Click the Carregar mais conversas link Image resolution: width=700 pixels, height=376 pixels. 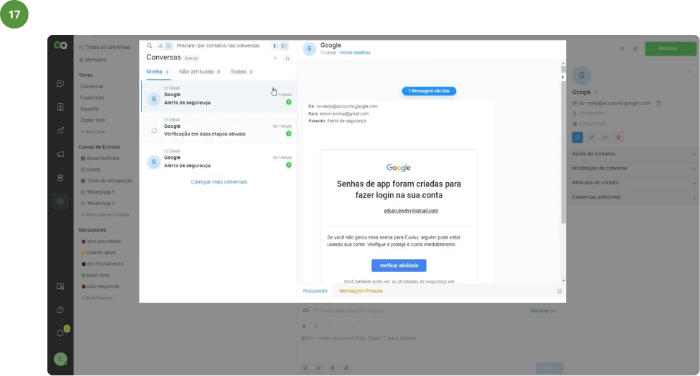(219, 182)
